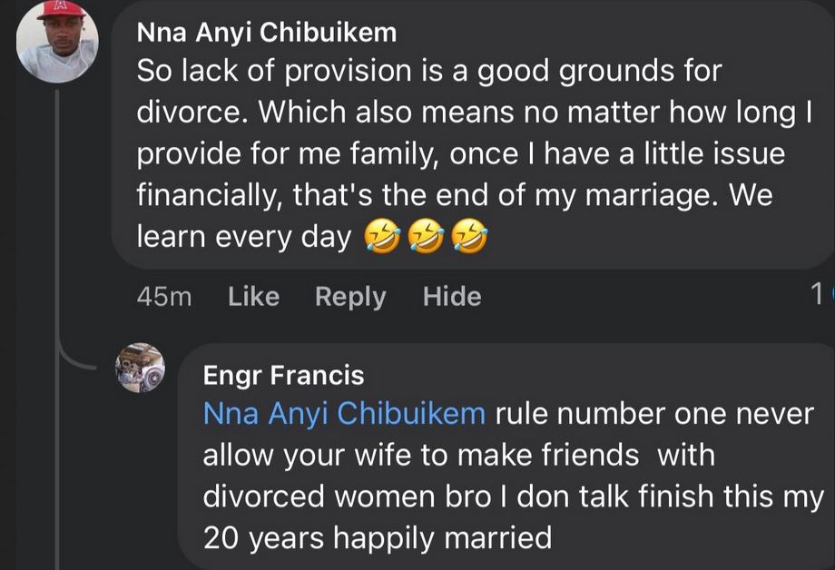Screen dimensions: 835x570
Task: Click the middle rolling-laughing emoji
Action: tap(425, 238)
